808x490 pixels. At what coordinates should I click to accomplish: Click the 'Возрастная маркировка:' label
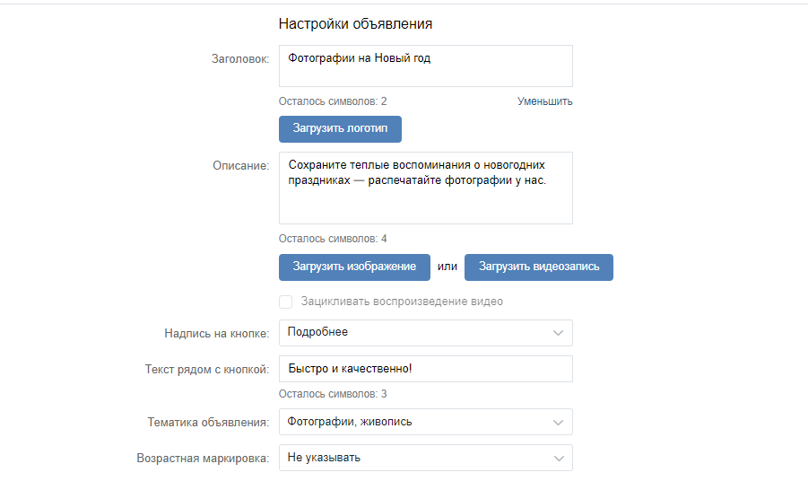click(203, 459)
